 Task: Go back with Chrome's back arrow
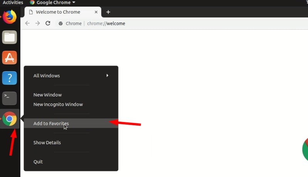tap(27, 23)
